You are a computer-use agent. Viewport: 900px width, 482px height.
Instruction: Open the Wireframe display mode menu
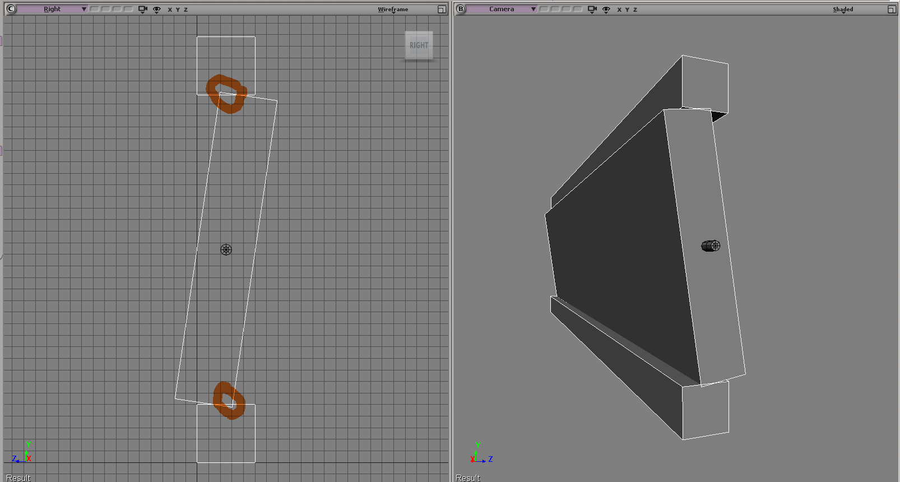(393, 10)
